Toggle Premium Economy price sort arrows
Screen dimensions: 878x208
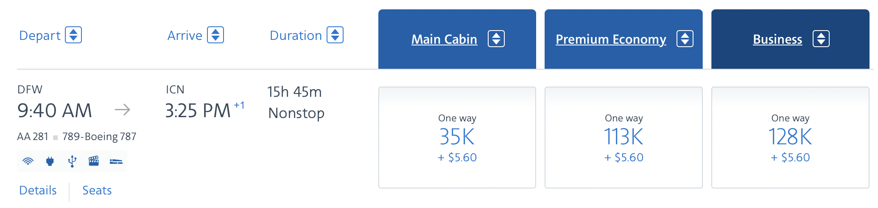click(685, 39)
